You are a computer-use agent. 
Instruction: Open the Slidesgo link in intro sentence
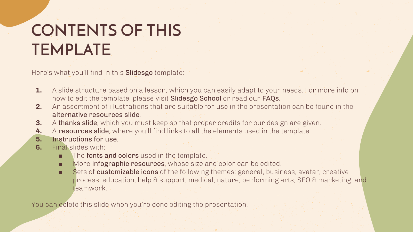139,73
